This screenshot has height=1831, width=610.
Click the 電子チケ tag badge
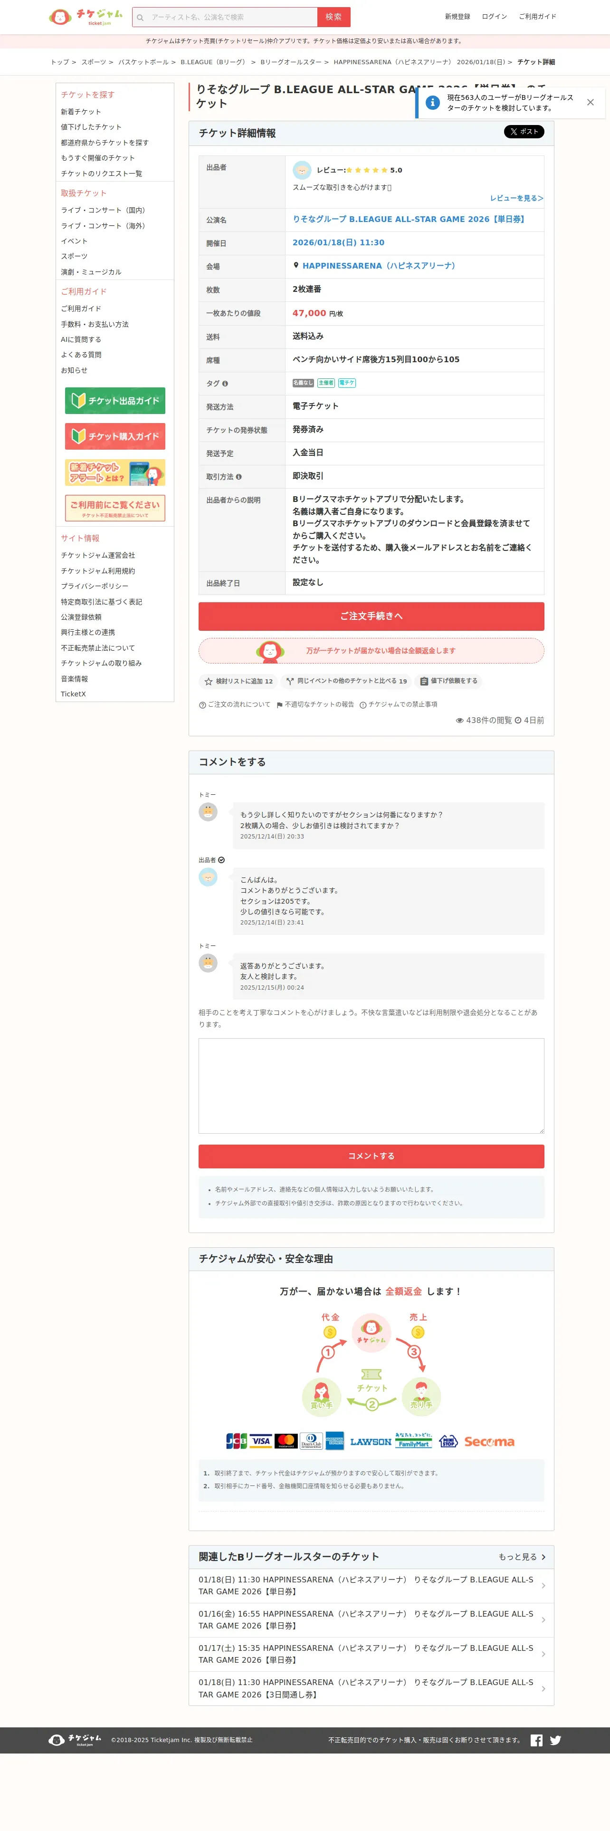coord(346,383)
